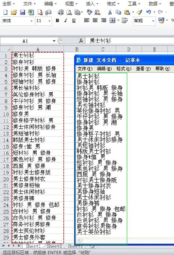Switch to the Sheet2 tab

[x=54, y=246]
